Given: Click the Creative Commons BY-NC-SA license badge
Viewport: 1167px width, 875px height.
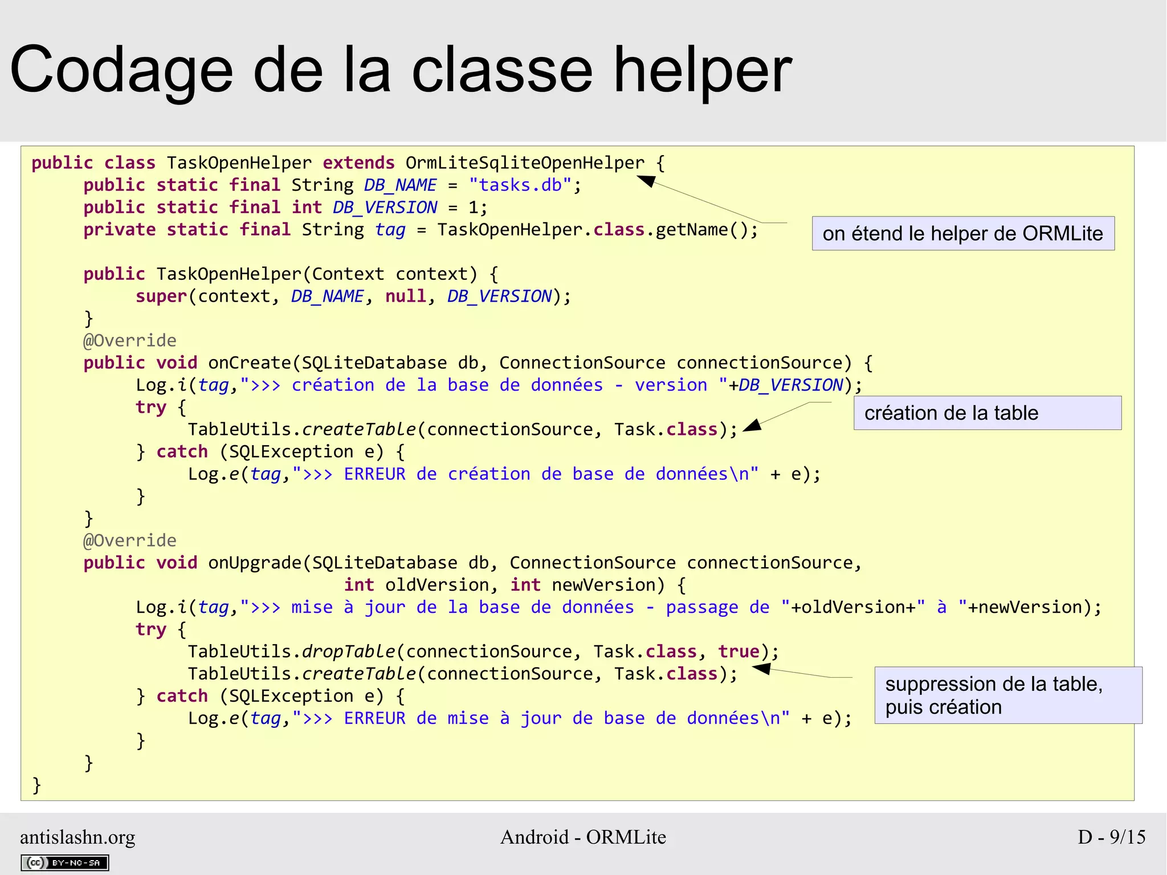Looking at the screenshot, I should pyautogui.click(x=65, y=862).
